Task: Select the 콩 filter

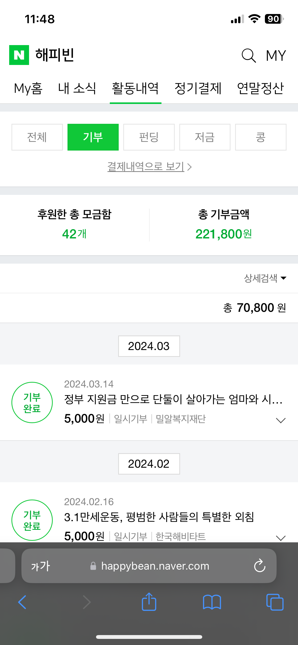Action: [261, 137]
